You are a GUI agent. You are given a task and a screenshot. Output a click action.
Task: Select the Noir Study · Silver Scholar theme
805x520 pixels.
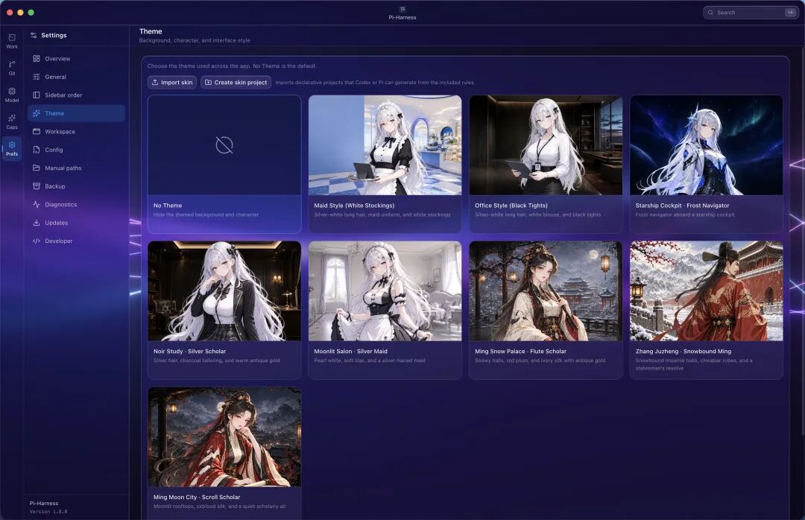(224, 310)
